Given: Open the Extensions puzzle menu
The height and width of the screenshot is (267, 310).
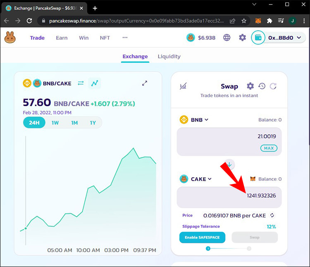Looking at the screenshot, I should point(269,21).
